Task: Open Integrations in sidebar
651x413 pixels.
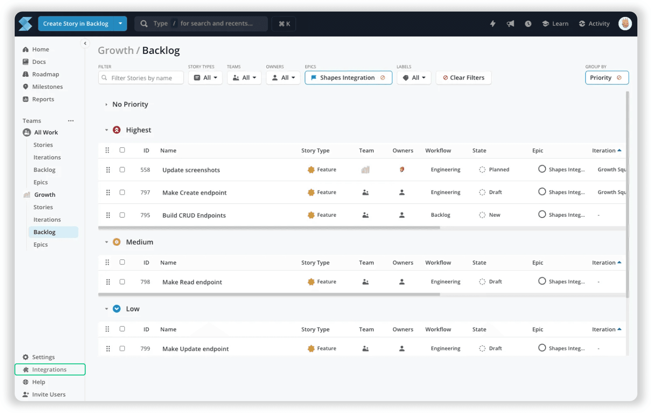Action: 50,370
